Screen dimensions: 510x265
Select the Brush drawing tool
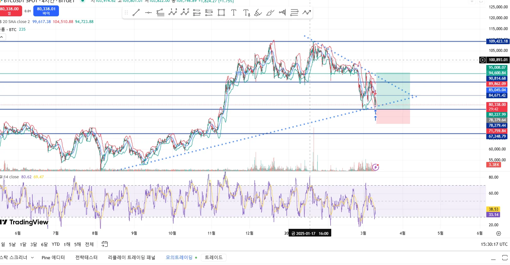(270, 12)
